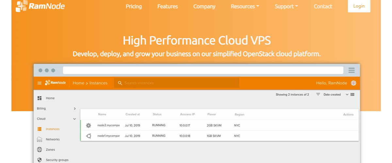Open the Pricing page
The width and height of the screenshot is (392, 163).
pyautogui.click(x=134, y=7)
